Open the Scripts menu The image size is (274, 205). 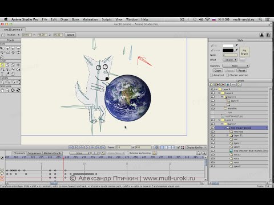coord(107,19)
